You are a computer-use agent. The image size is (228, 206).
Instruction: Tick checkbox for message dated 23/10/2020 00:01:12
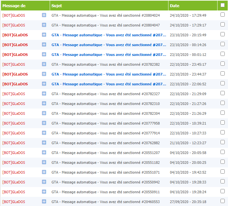pyautogui.click(x=222, y=54)
